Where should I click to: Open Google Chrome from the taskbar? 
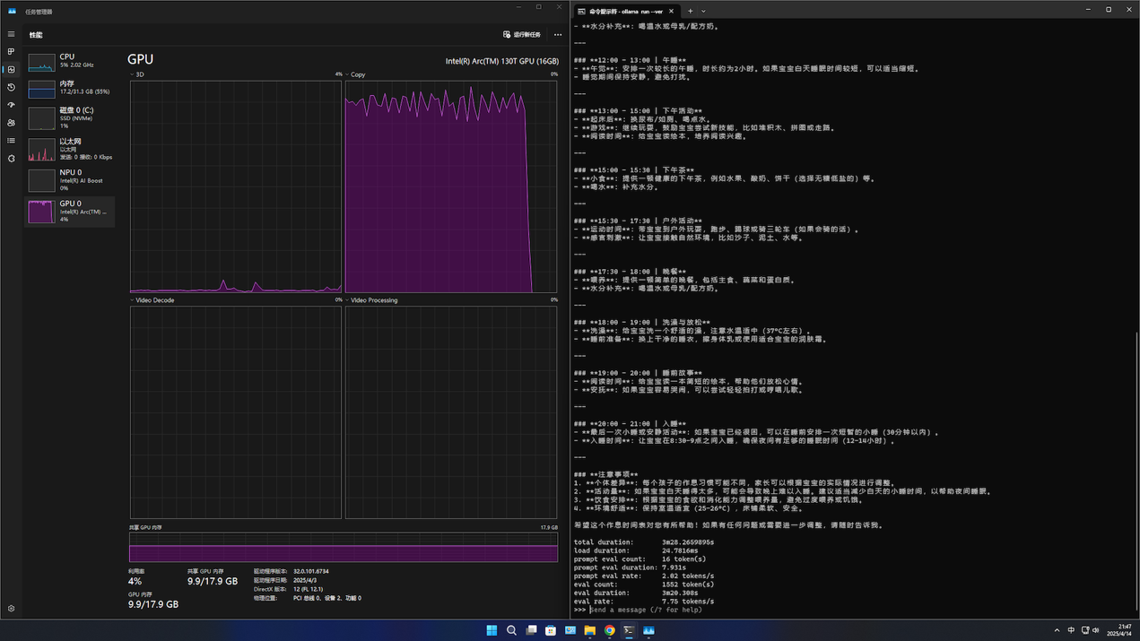(609, 630)
